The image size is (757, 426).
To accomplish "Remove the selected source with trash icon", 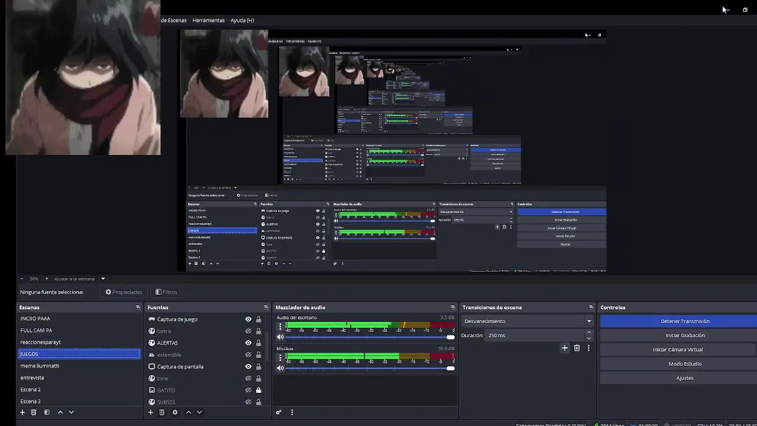I will [161, 412].
